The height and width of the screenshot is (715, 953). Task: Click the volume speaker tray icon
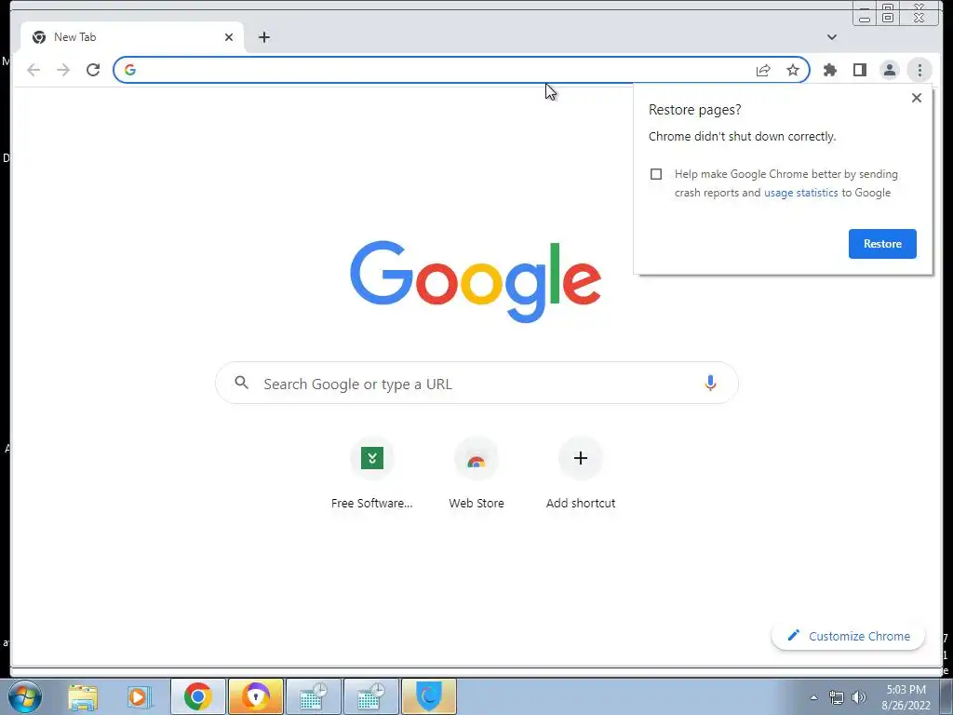coord(859,697)
